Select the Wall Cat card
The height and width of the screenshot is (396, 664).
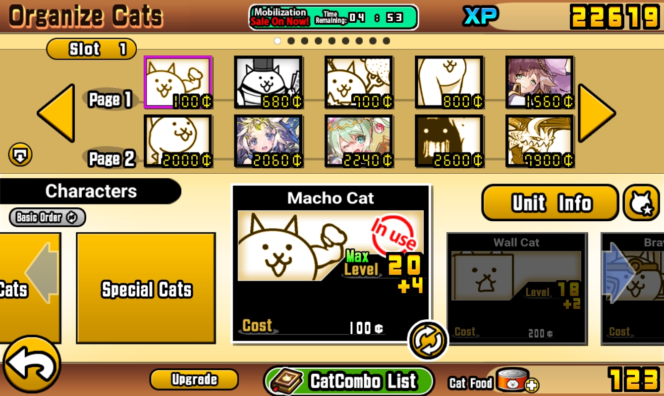tap(517, 289)
